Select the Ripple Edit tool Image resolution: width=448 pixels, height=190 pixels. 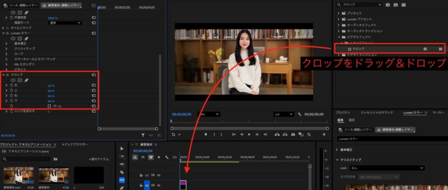coord(122,164)
